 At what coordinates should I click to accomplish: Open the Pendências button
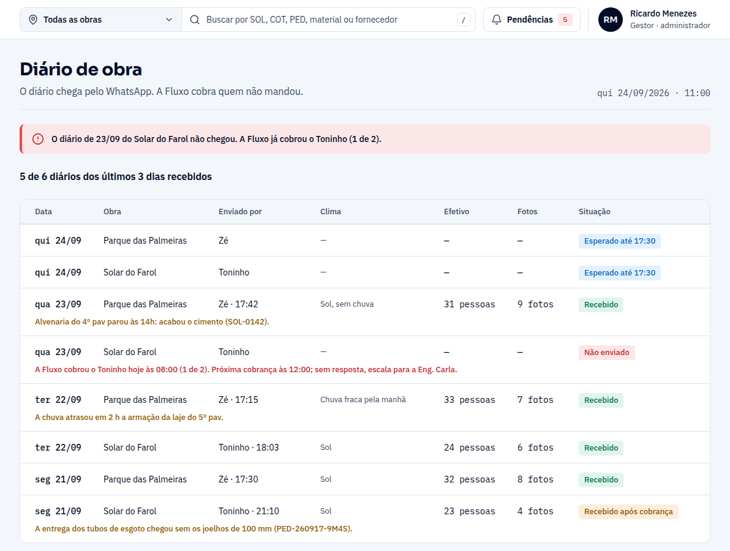(532, 20)
